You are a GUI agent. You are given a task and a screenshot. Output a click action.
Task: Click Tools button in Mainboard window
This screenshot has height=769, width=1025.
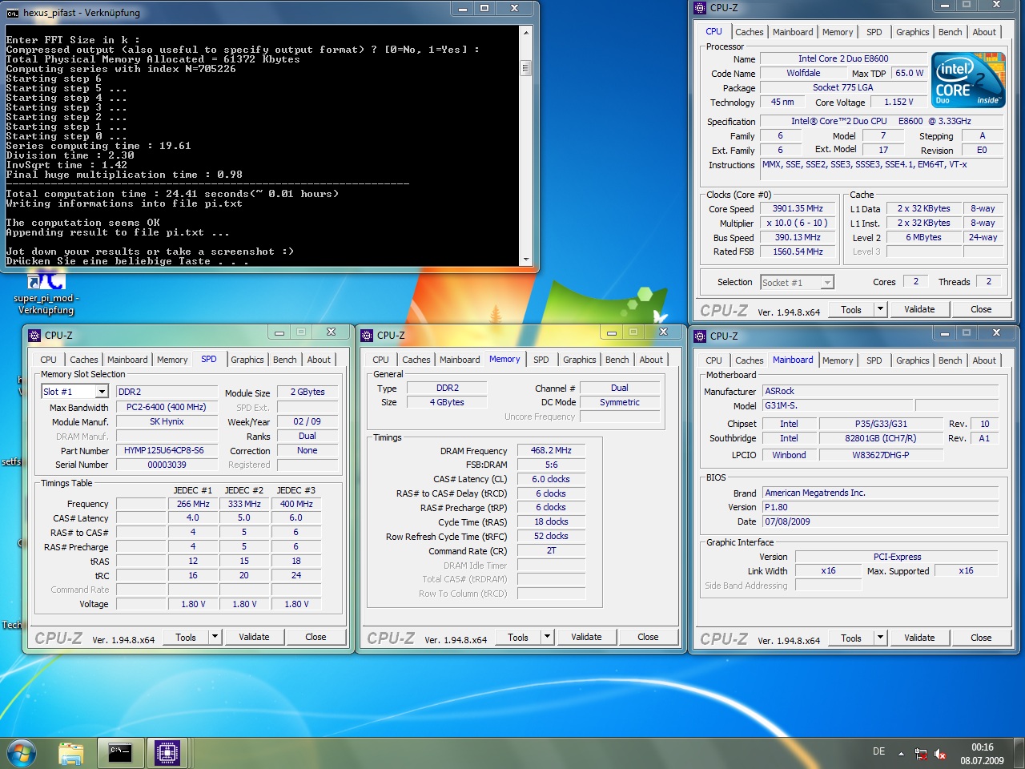tap(851, 638)
